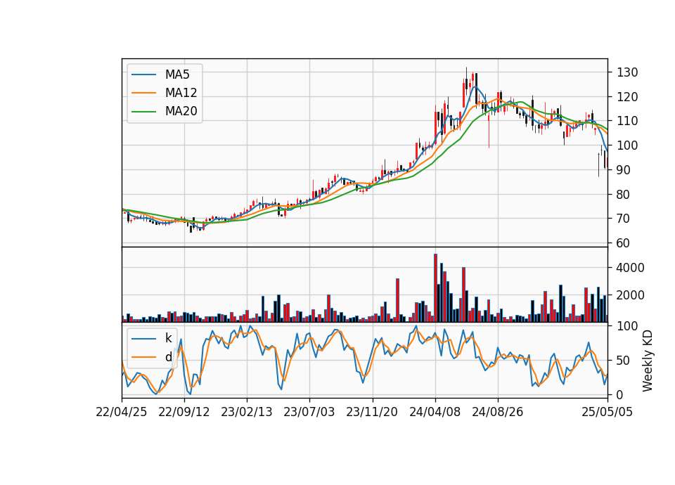Click the date label 22/04/25

[x=122, y=412]
